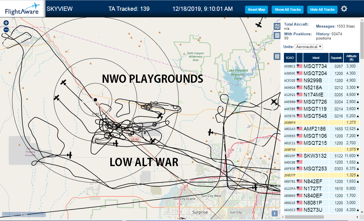This screenshot has height=221, width=364.
Task: Click the Reset Map button
Action: (x=257, y=9)
